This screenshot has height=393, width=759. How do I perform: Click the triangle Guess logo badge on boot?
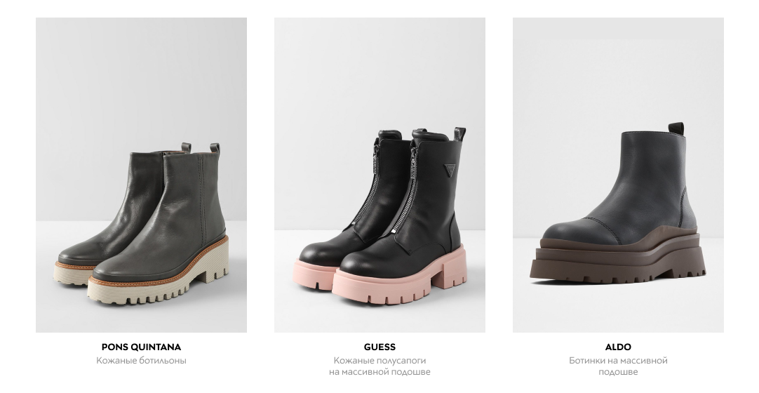tap(450, 168)
